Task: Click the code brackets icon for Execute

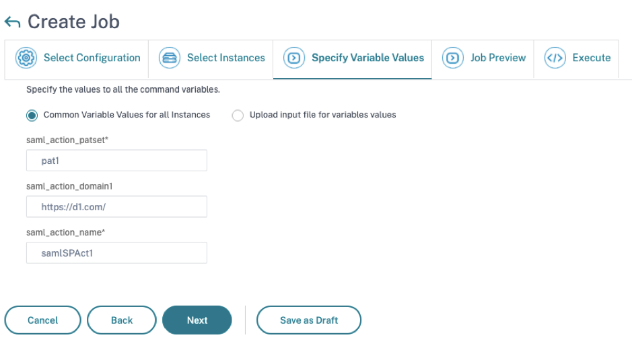Action: pyautogui.click(x=555, y=58)
